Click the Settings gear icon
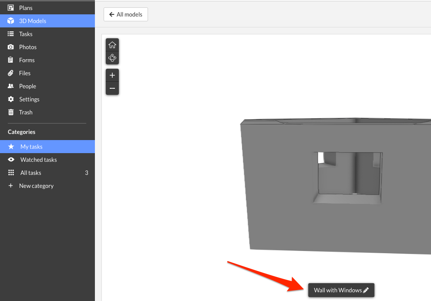Screen dimensions: 431x301 pyautogui.click(x=11, y=99)
